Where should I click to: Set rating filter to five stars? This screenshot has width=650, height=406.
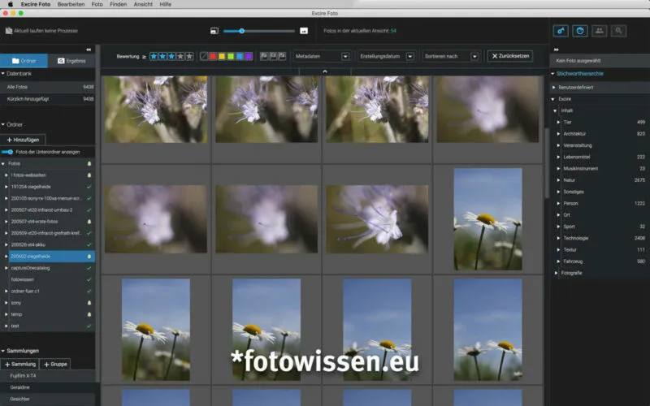(x=189, y=56)
